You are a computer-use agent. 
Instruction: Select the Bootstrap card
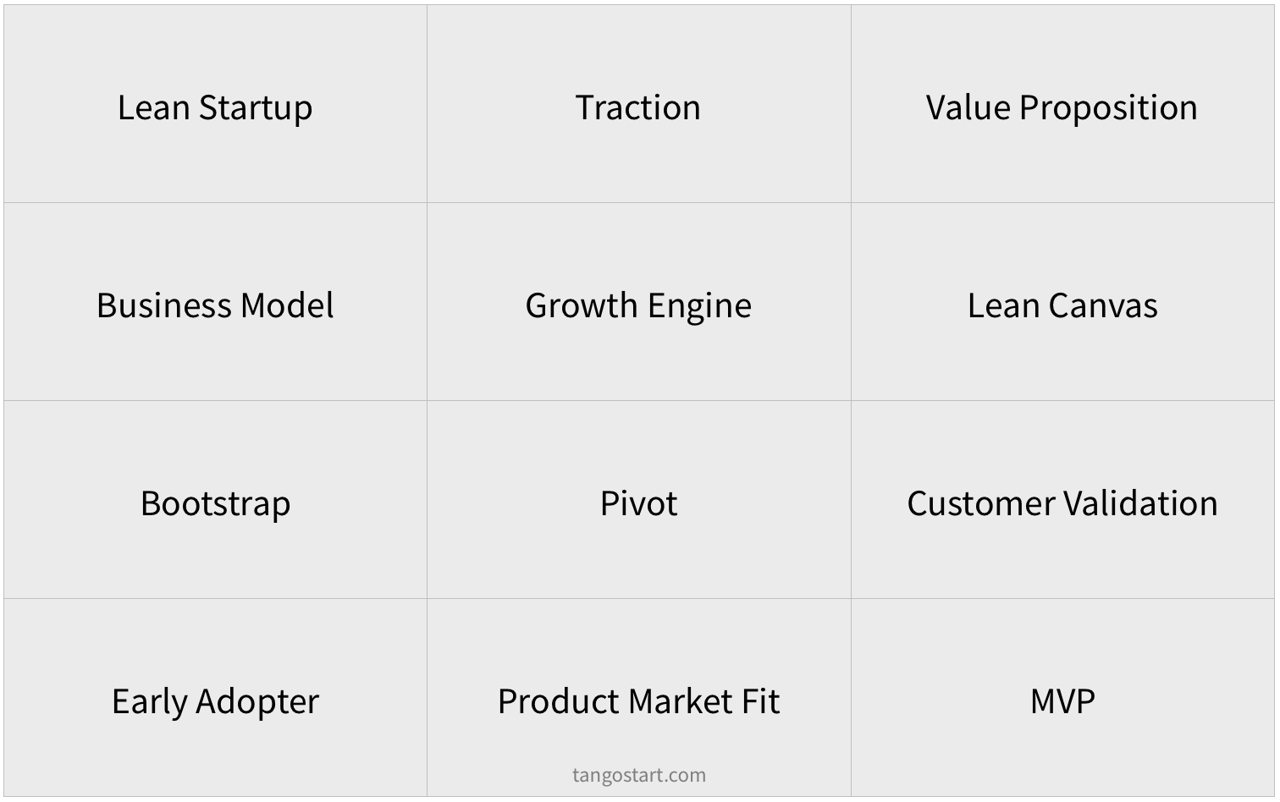pyautogui.click(x=215, y=500)
